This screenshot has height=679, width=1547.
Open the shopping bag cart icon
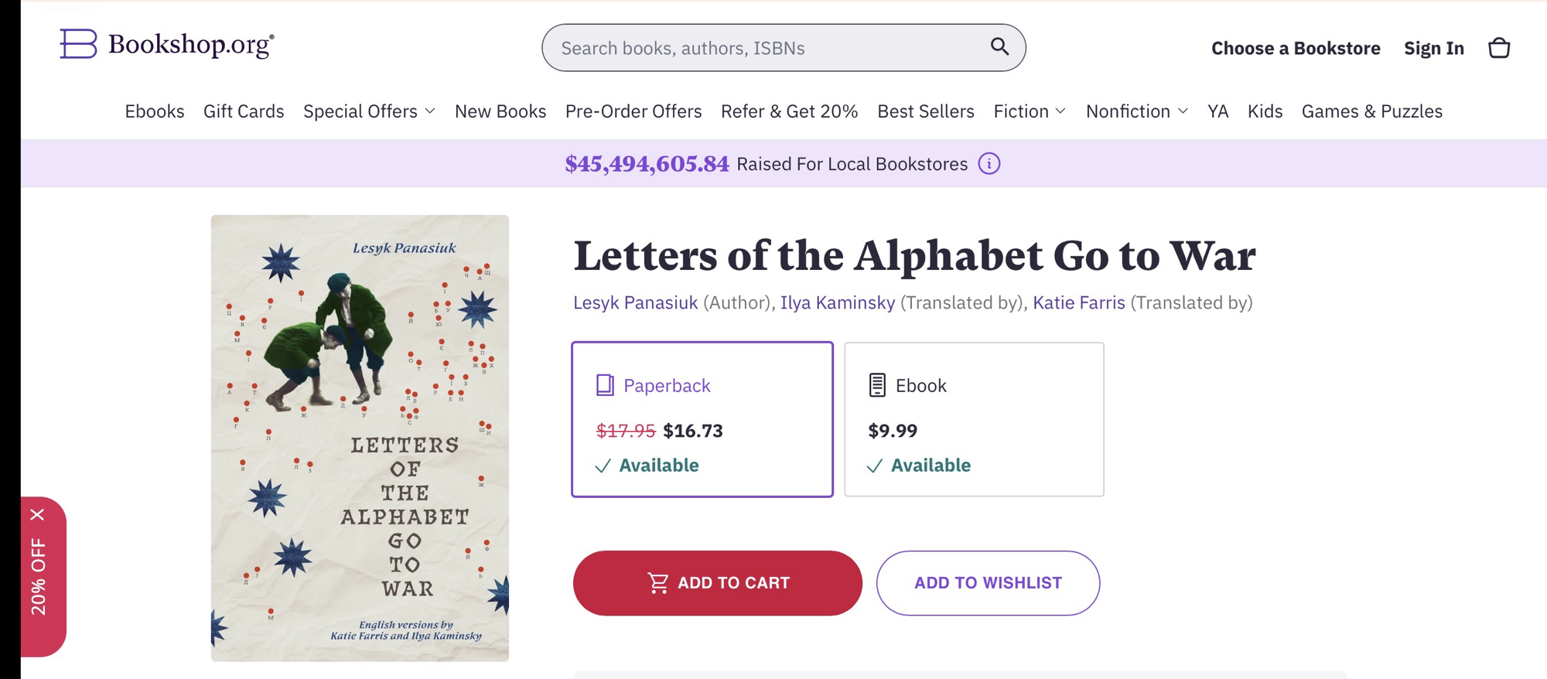pyautogui.click(x=1498, y=48)
